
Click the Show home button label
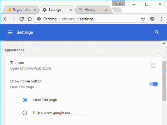click(x=26, y=81)
